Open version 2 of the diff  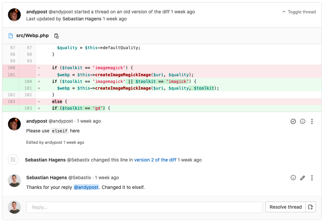[x=155, y=160]
